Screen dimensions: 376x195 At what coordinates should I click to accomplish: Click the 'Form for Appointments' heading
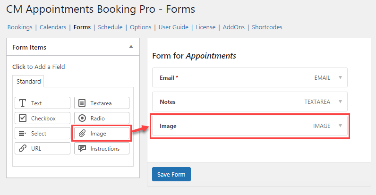click(x=194, y=56)
